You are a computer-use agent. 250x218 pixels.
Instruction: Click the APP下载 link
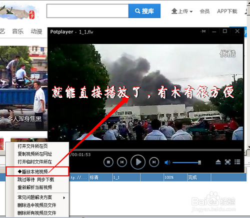[x=227, y=11]
